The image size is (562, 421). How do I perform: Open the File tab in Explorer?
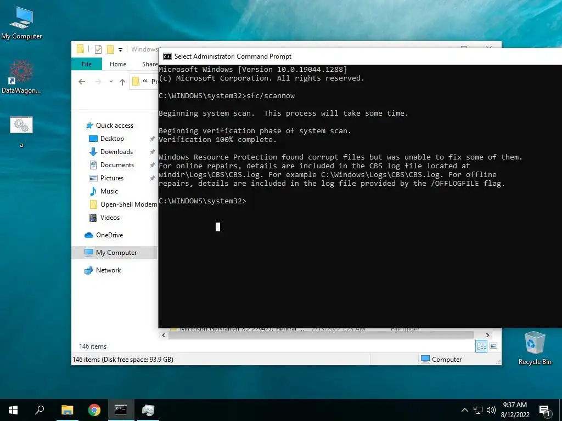87,64
